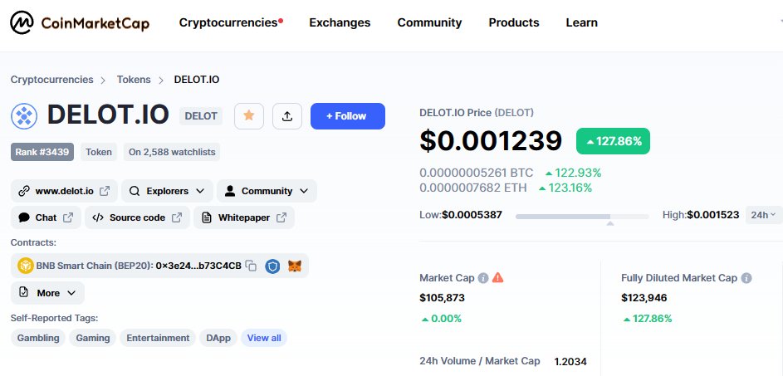Click the price range triangle marker

coord(609,223)
